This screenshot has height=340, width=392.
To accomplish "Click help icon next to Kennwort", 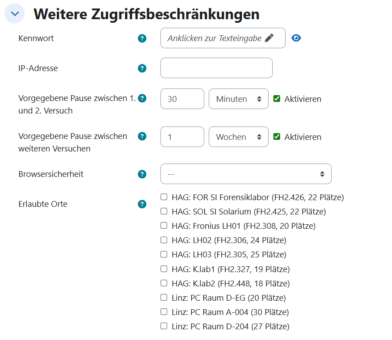I will click(x=142, y=38).
